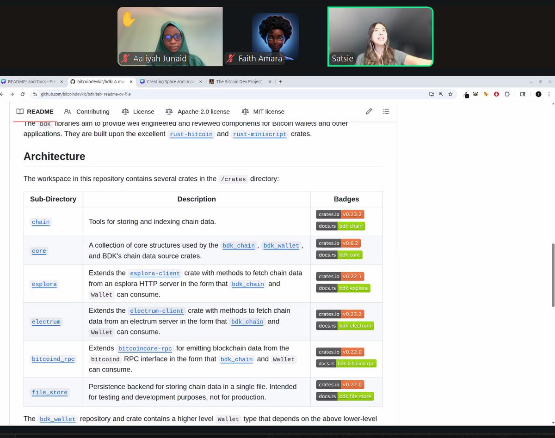This screenshot has width=555, height=438.
Task: Open the README outline list icon
Action: tap(386, 111)
